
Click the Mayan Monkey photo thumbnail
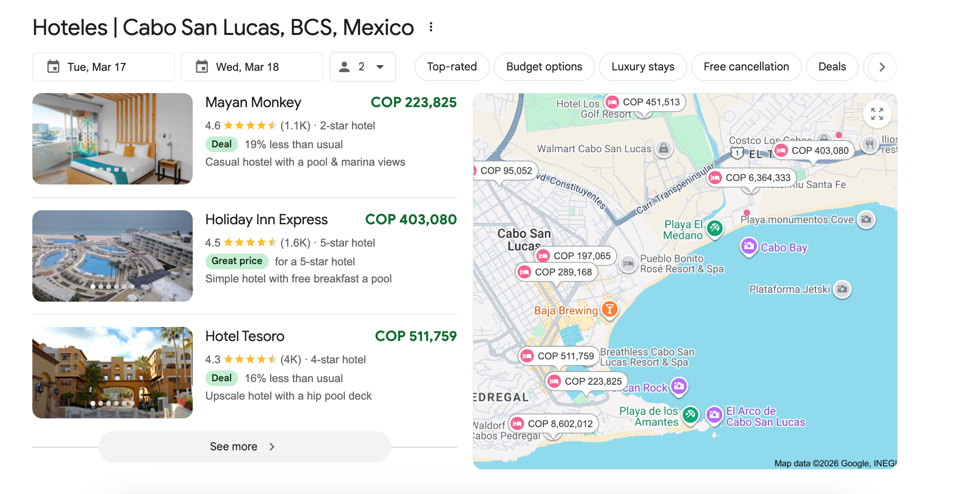[x=112, y=139]
